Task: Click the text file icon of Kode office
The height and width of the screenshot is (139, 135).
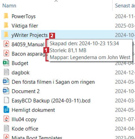Action: [x=6, y=129]
